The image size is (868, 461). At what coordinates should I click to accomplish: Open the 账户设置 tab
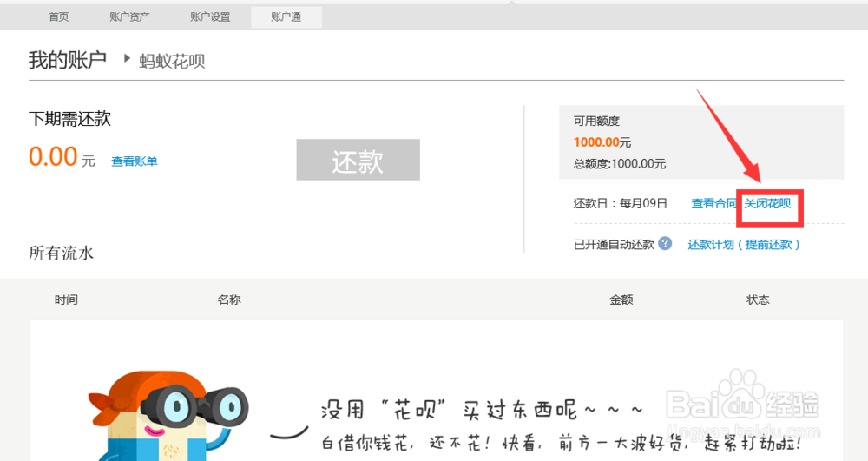[210, 17]
